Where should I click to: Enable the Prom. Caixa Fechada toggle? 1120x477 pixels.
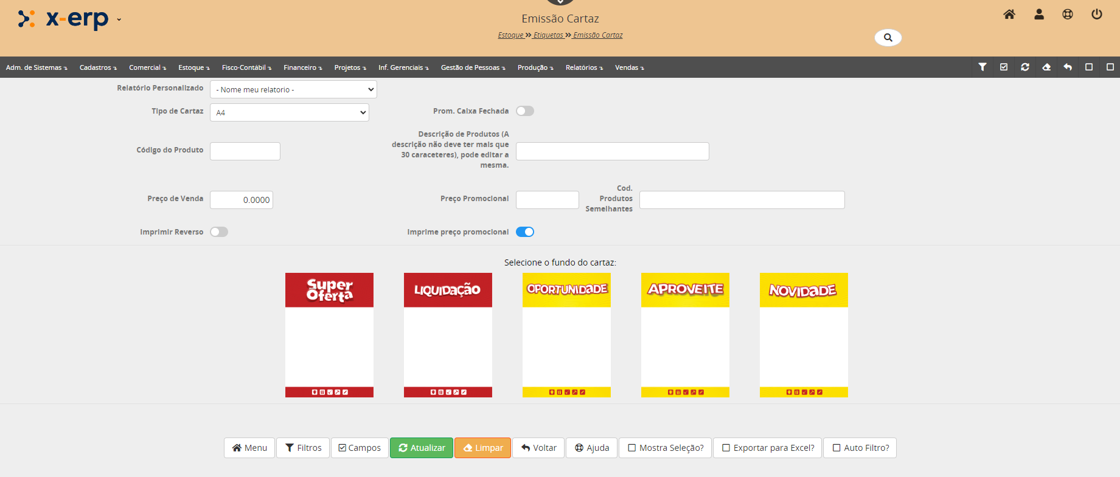point(524,111)
